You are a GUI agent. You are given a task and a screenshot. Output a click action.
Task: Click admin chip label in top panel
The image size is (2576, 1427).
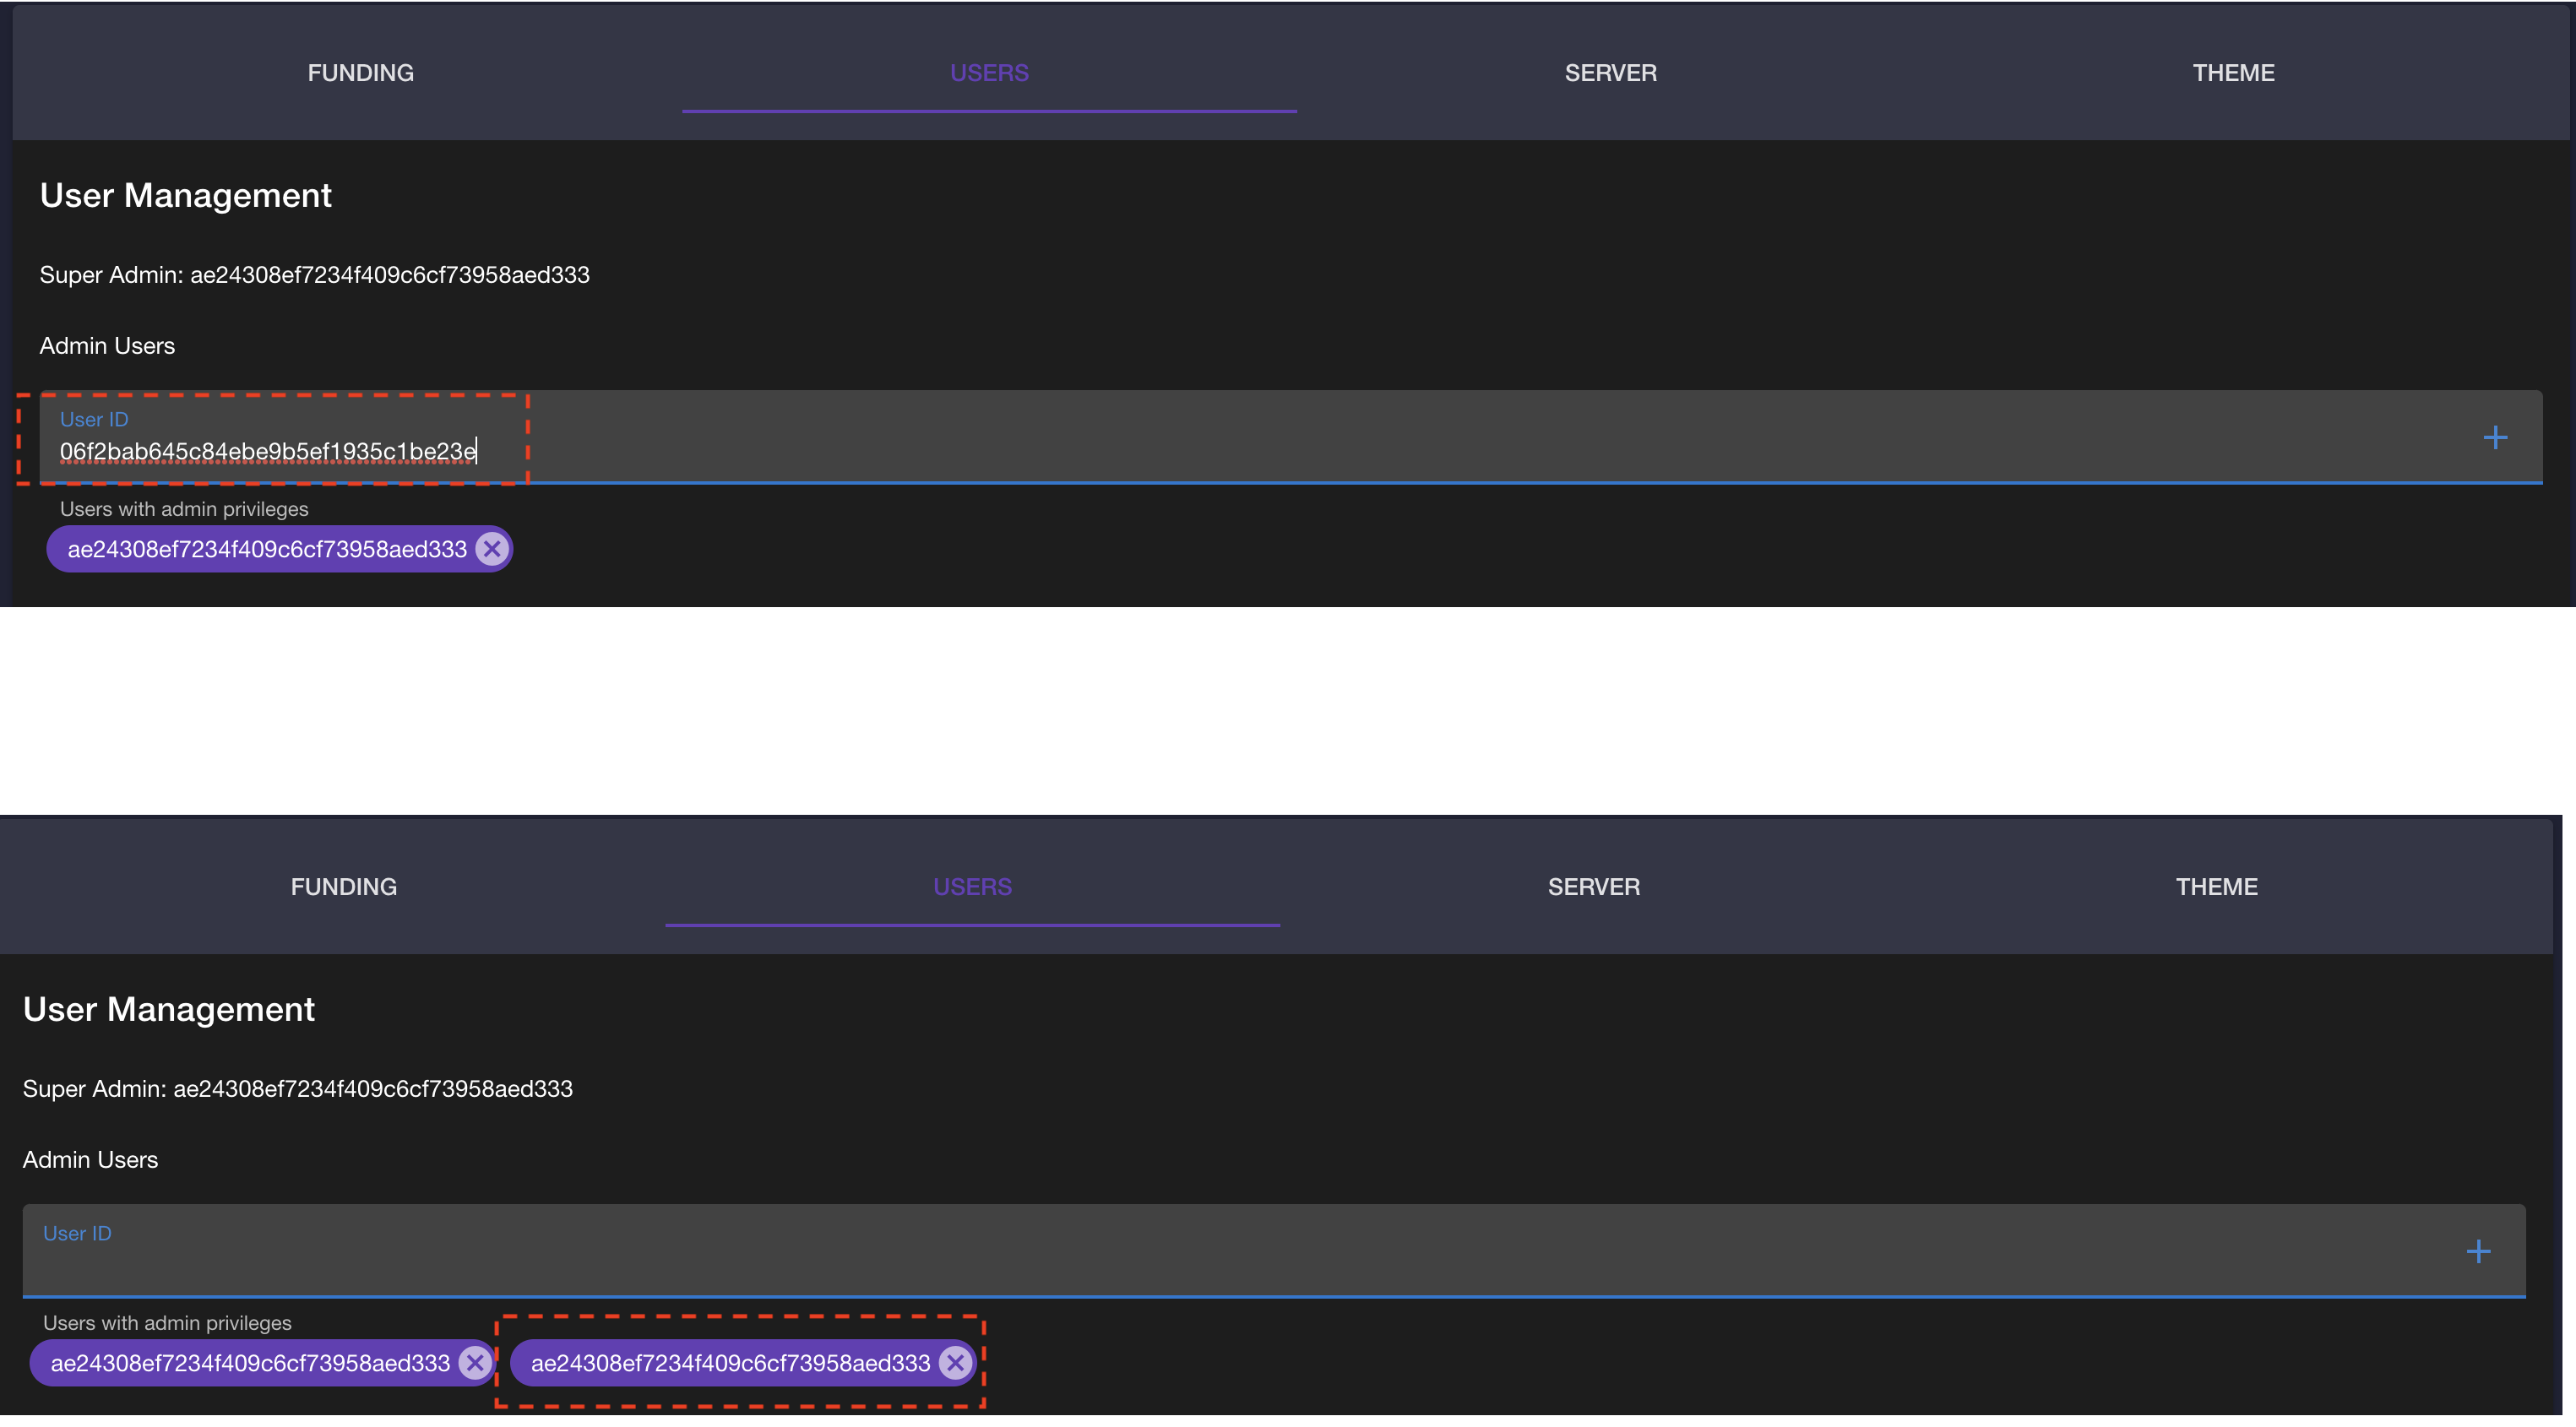tap(267, 549)
